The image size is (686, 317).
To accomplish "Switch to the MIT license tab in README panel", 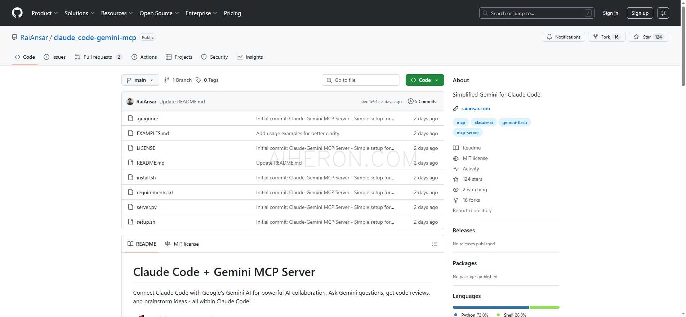I will point(182,244).
